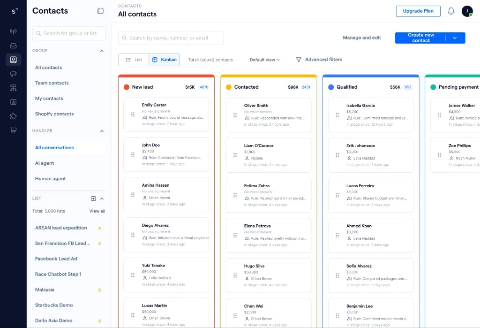
Task: Open the Default view dropdown
Action: pos(265,60)
